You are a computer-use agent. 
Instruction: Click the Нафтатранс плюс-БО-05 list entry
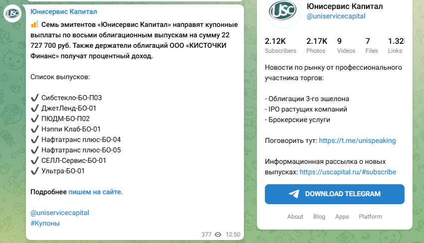pyautogui.click(x=81, y=150)
